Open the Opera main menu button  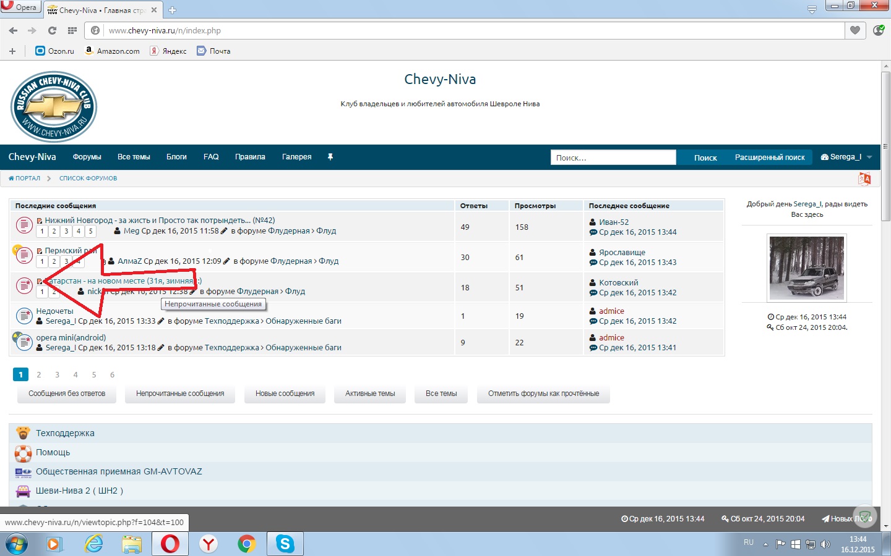(x=20, y=7)
